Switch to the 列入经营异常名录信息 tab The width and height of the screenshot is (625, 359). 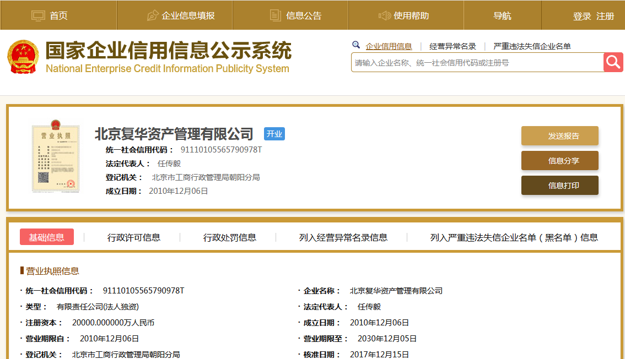pyautogui.click(x=343, y=238)
